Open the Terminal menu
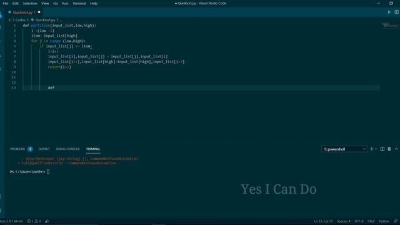Screen dimensions: 400x225 pos(79,3)
